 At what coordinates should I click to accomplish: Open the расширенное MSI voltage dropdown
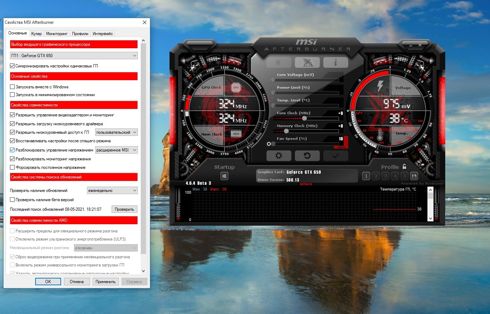(117, 150)
